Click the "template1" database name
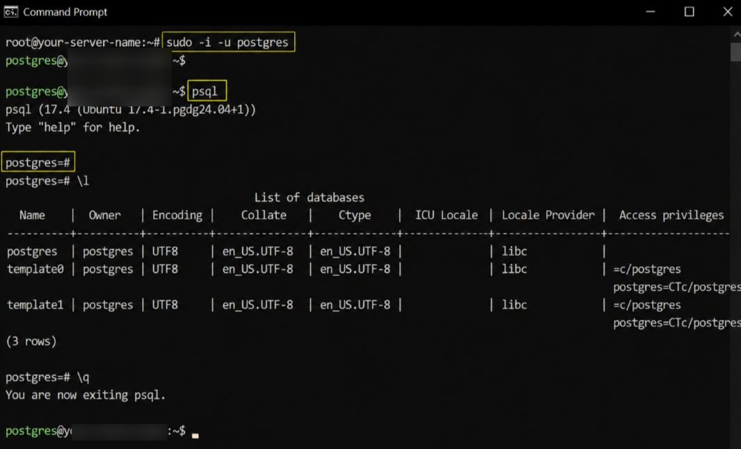Screen dimensions: 741x449 tap(35, 305)
